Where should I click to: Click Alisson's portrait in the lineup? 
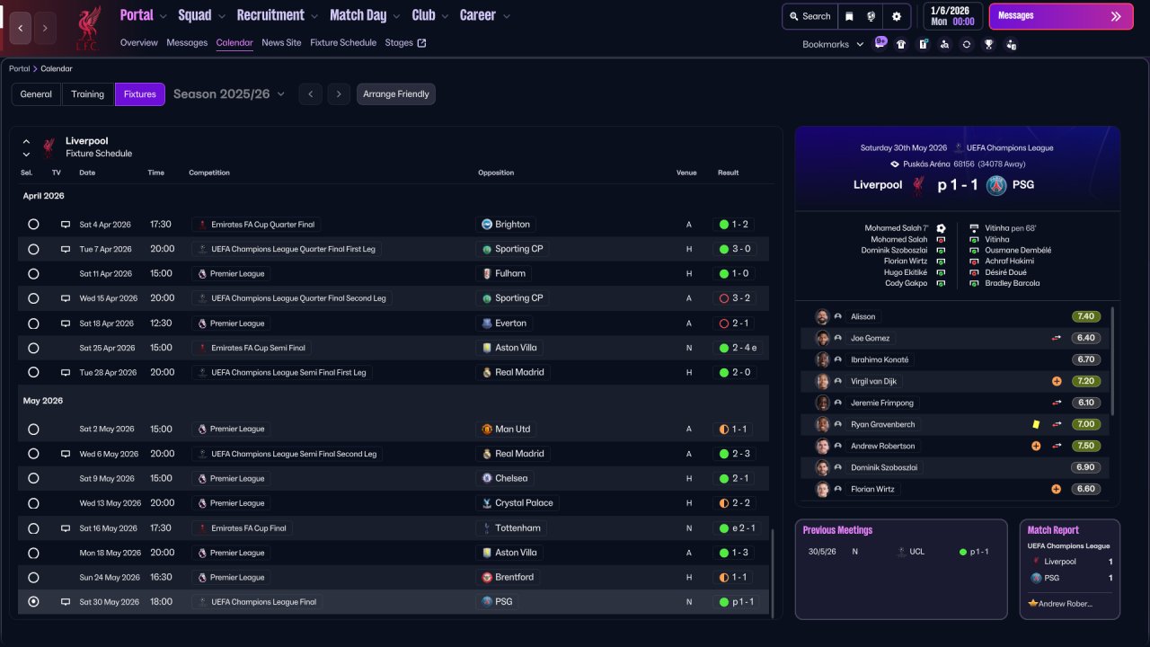[822, 316]
